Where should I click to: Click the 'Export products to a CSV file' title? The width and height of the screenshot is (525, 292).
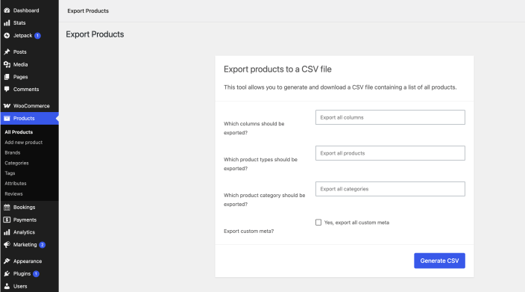(277, 69)
